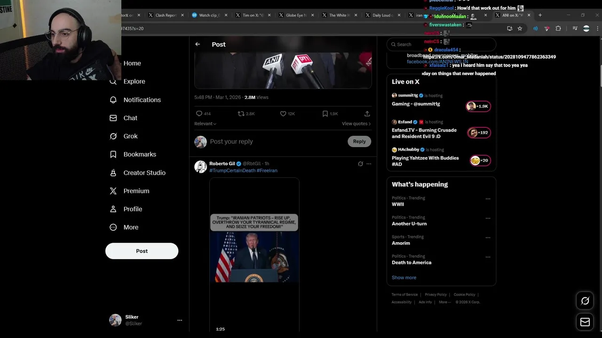The height and width of the screenshot is (338, 602).
Task: Click the Premium X logo icon
Action: tap(113, 191)
